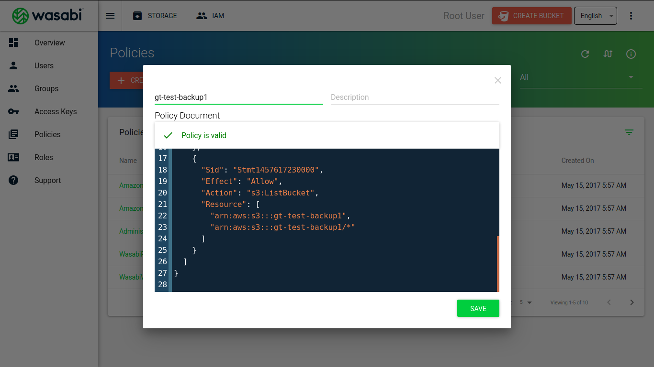The height and width of the screenshot is (367, 654).
Task: Click the Policies library icon
Action: [x=13, y=134]
